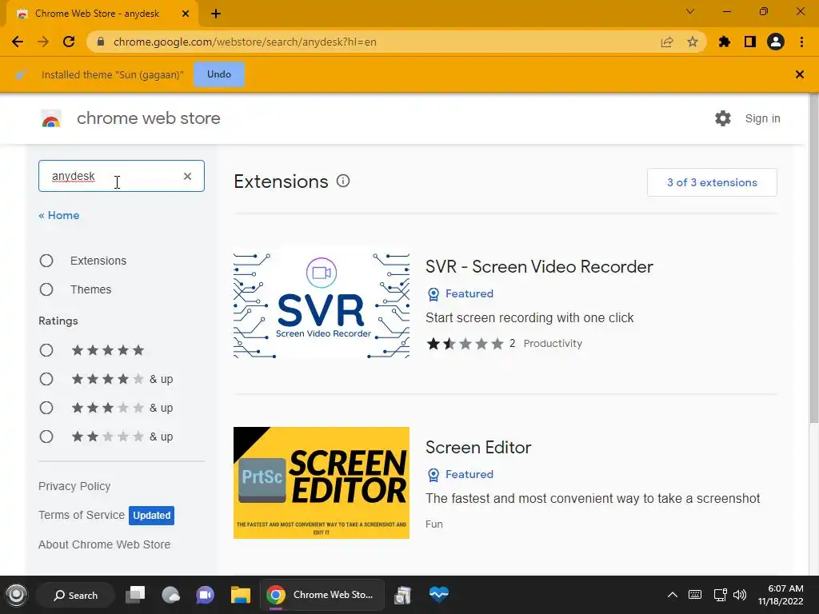
Task: Filter by four stars & up
Action: tap(46, 379)
